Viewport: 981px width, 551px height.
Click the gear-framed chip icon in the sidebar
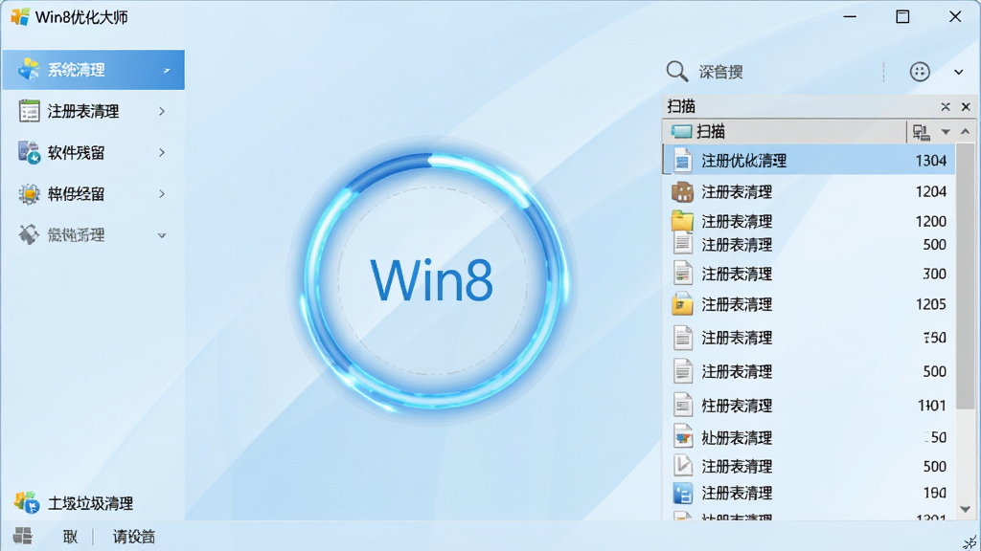(x=29, y=193)
